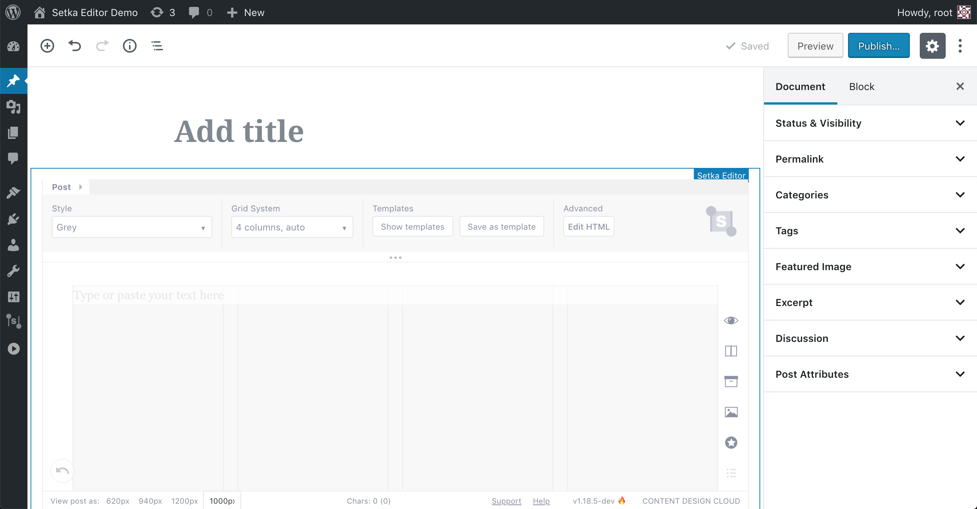Open the Dashboard sidebar icon
Viewport: 977px width, 509px height.
[13, 47]
